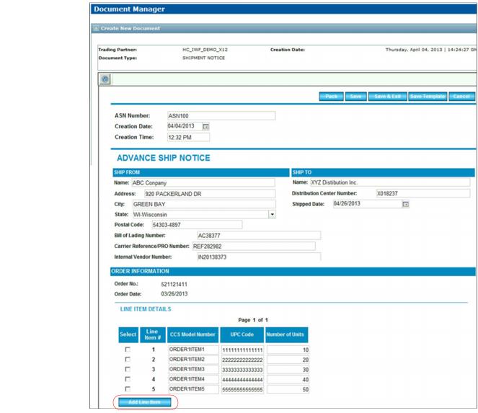Focus the Bill of Lading Number field
This screenshot has height=413, width=478.
[258, 235]
